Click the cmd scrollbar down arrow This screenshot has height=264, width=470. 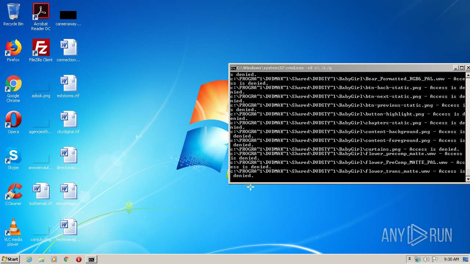468,179
